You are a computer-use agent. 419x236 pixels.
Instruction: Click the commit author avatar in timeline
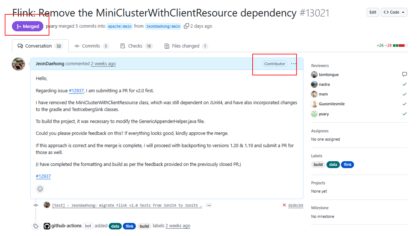[x=47, y=205]
